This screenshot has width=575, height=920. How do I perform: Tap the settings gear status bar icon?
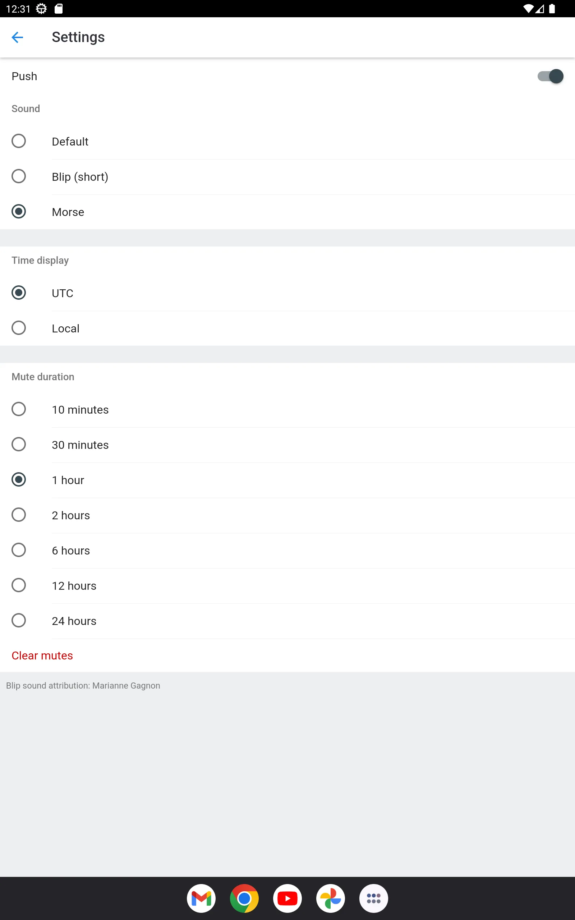pos(41,9)
